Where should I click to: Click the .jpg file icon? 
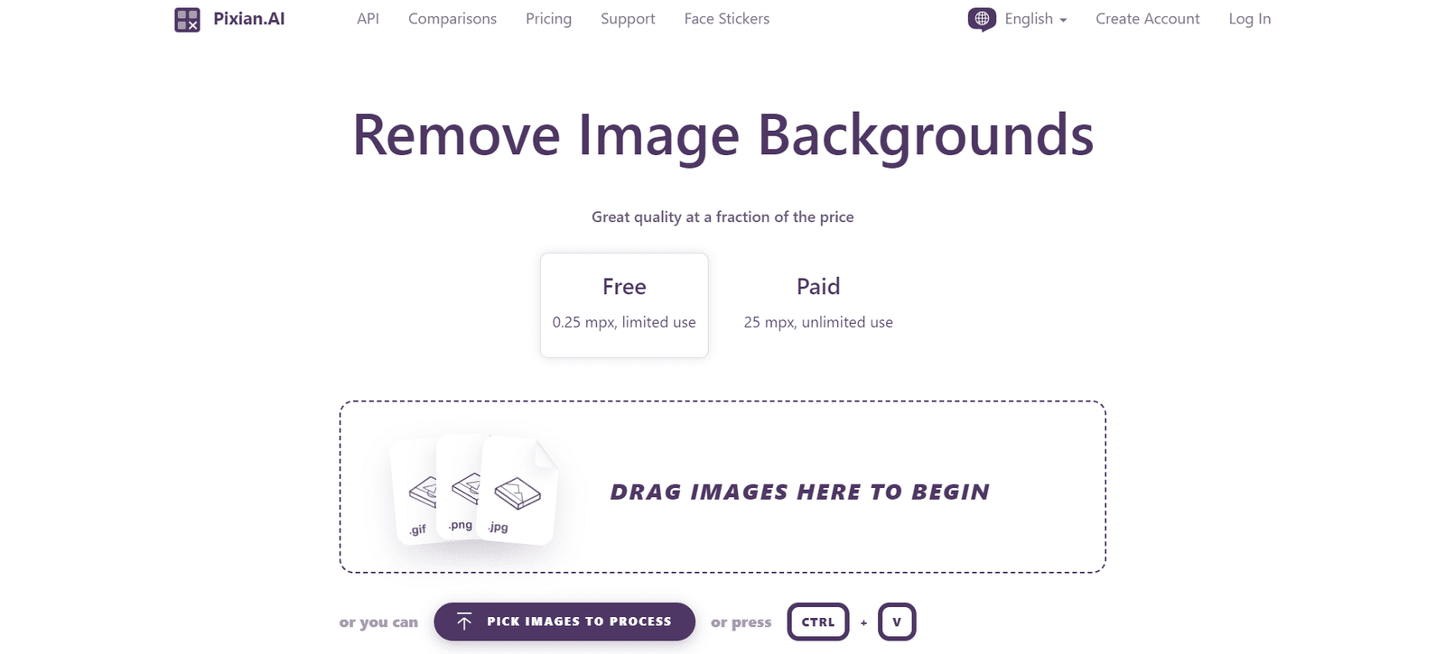(x=517, y=491)
